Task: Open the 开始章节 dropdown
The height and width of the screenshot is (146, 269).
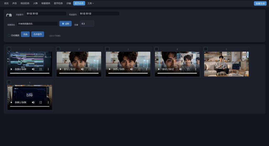Action: [46, 14]
